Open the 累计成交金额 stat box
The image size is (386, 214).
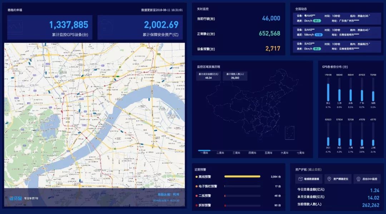[208, 76]
